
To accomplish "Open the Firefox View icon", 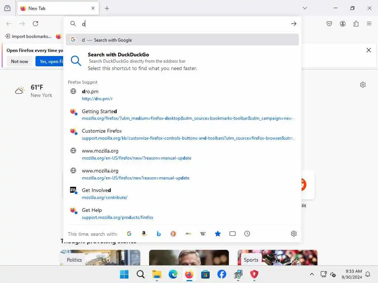I will pos(7,8).
